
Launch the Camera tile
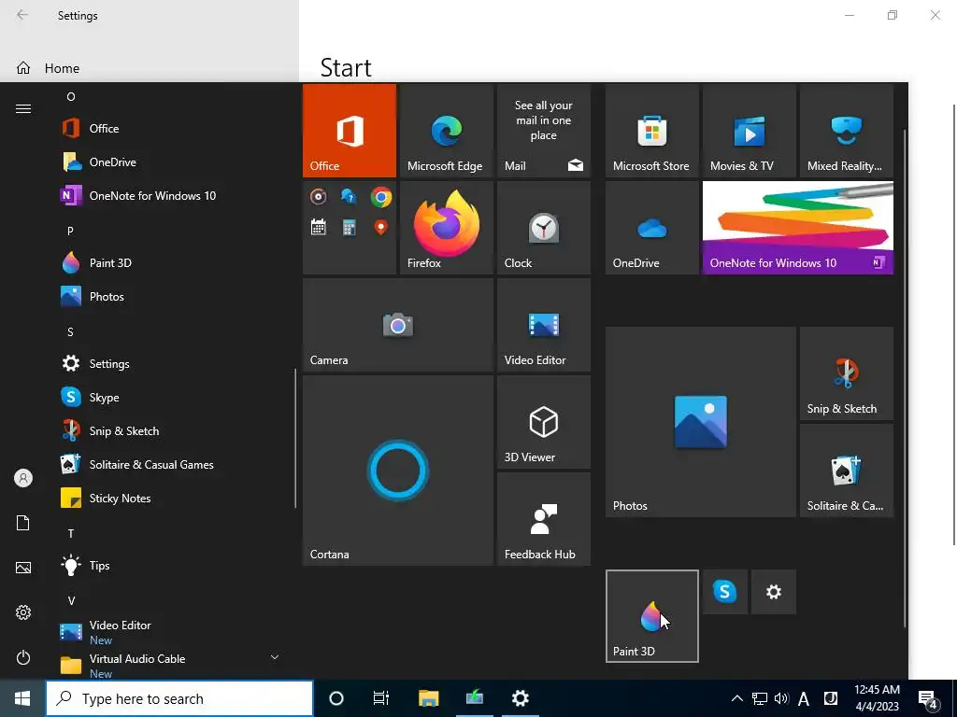click(x=398, y=325)
